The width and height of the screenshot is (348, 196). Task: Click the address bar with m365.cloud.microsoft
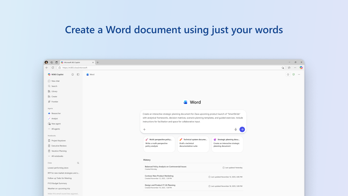pyautogui.click(x=171, y=68)
